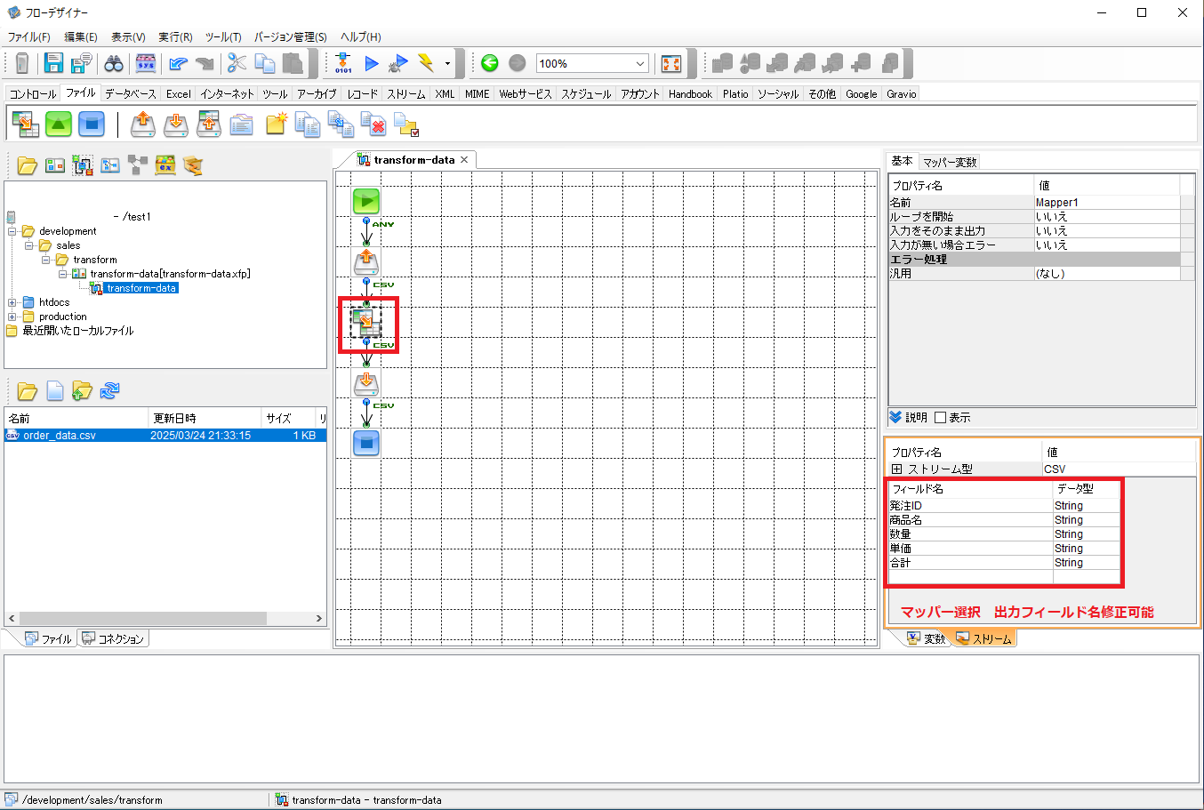This screenshot has height=810, width=1204.
Task: Click the new file icon in file pane
Action: coord(55,390)
